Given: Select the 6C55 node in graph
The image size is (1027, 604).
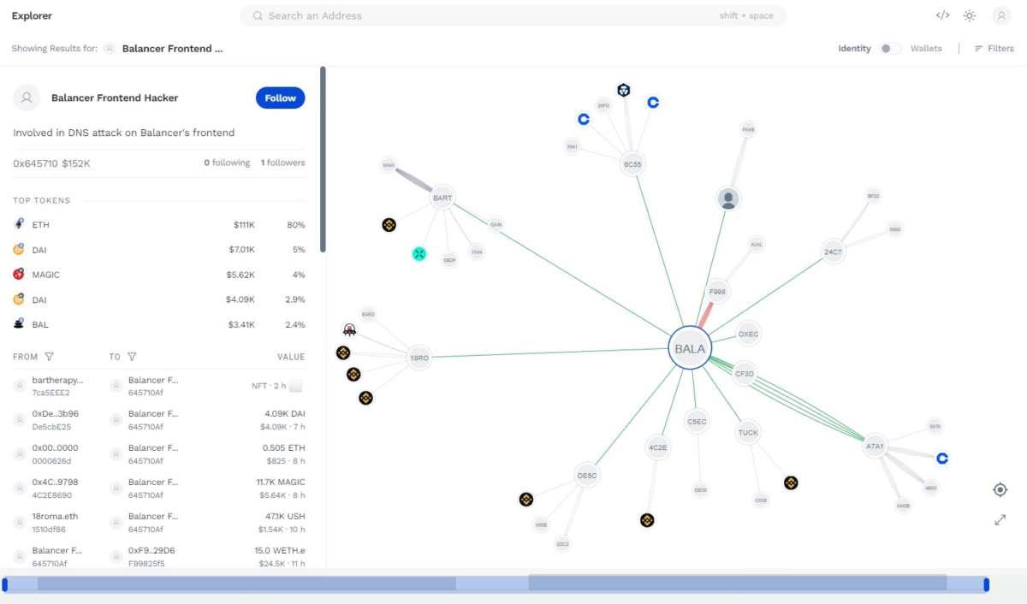Looking at the screenshot, I should click(x=632, y=163).
